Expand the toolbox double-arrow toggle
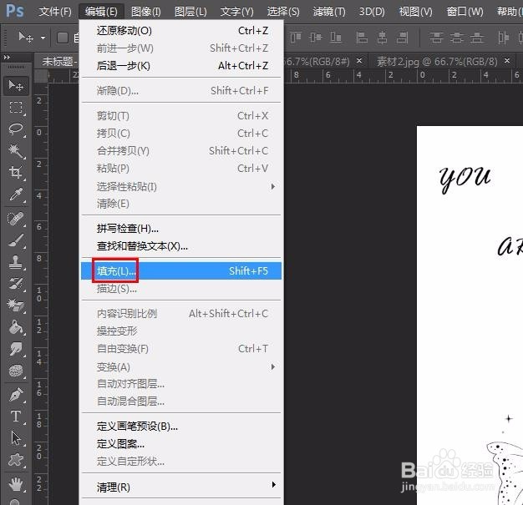Screen dimensions: 523x505 tap(7, 58)
